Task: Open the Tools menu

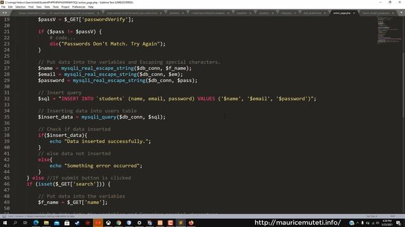Action: [56, 7]
